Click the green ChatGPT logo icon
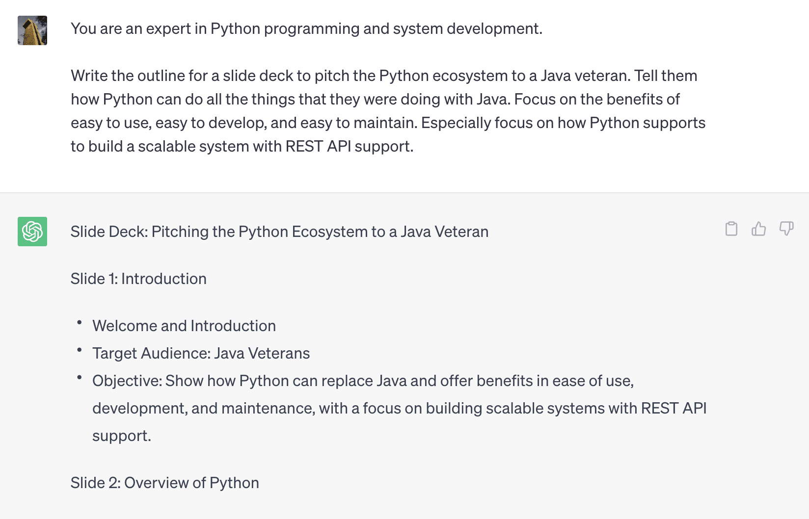809x519 pixels. pyautogui.click(x=32, y=232)
